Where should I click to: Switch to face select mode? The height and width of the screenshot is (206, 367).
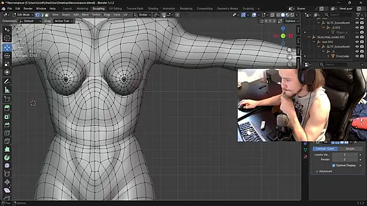46,15
